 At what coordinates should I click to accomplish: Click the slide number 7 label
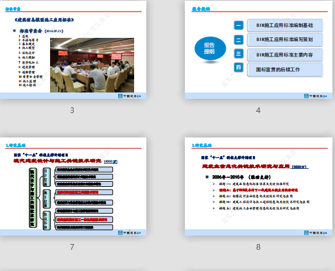click(x=72, y=247)
